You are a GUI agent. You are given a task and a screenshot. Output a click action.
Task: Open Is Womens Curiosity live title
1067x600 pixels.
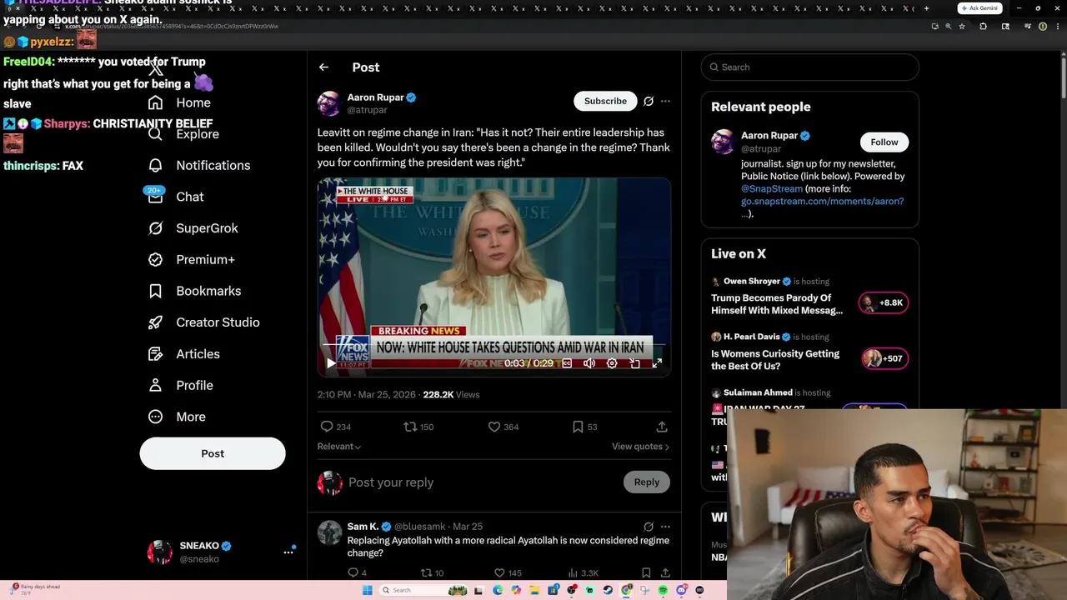tap(775, 360)
